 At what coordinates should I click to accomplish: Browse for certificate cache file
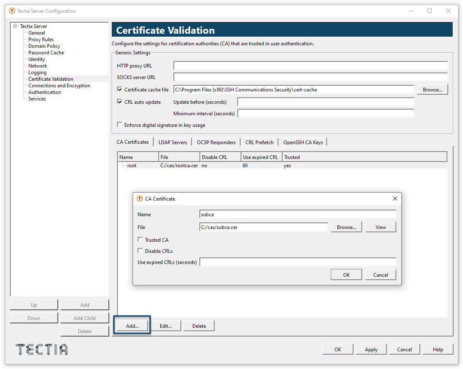tap(433, 89)
